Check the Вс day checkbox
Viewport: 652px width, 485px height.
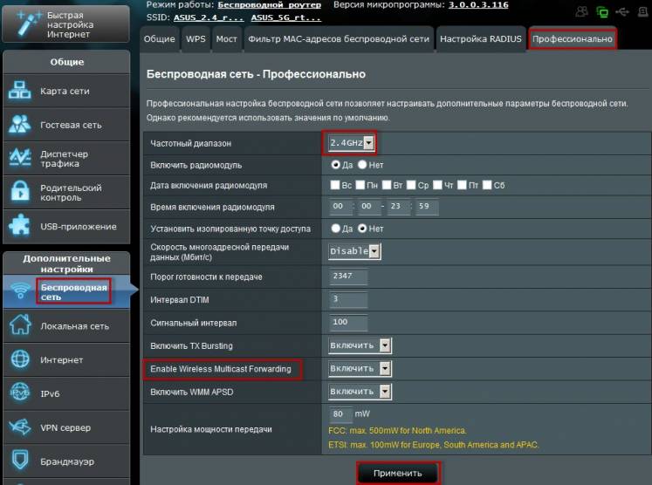[335, 186]
